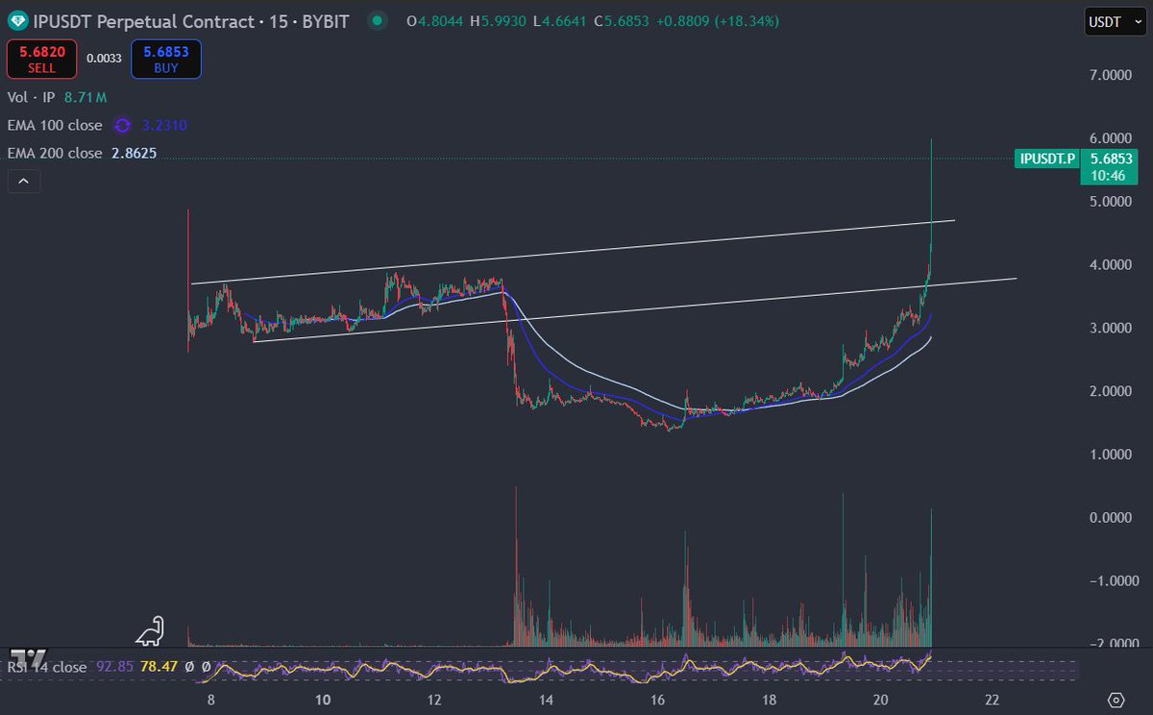This screenshot has height=715, width=1153.
Task: Click the EMA 200 value 2.8625
Action: pyautogui.click(x=135, y=153)
